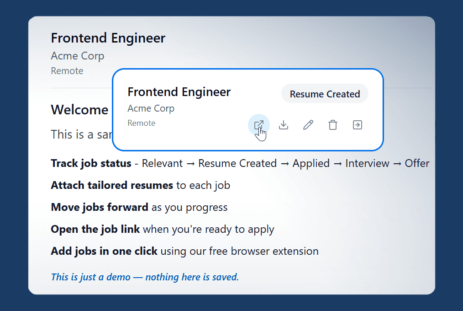Click the demo disclaimer link text
The width and height of the screenshot is (463, 311).
pos(145,277)
